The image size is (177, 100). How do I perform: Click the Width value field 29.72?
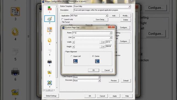pos(109,42)
